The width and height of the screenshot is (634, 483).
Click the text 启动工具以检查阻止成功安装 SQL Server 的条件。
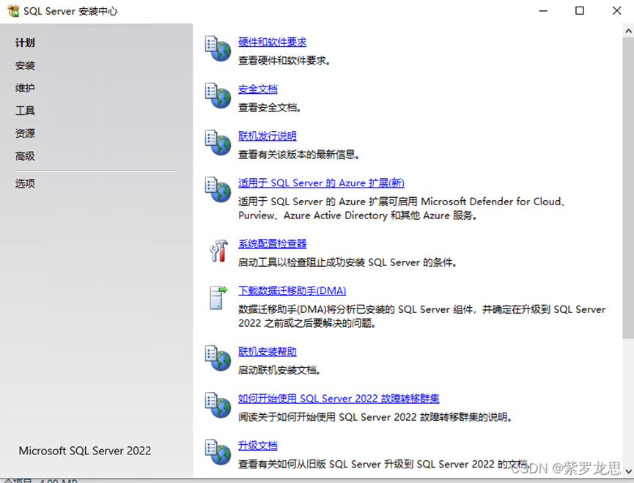[347, 262]
